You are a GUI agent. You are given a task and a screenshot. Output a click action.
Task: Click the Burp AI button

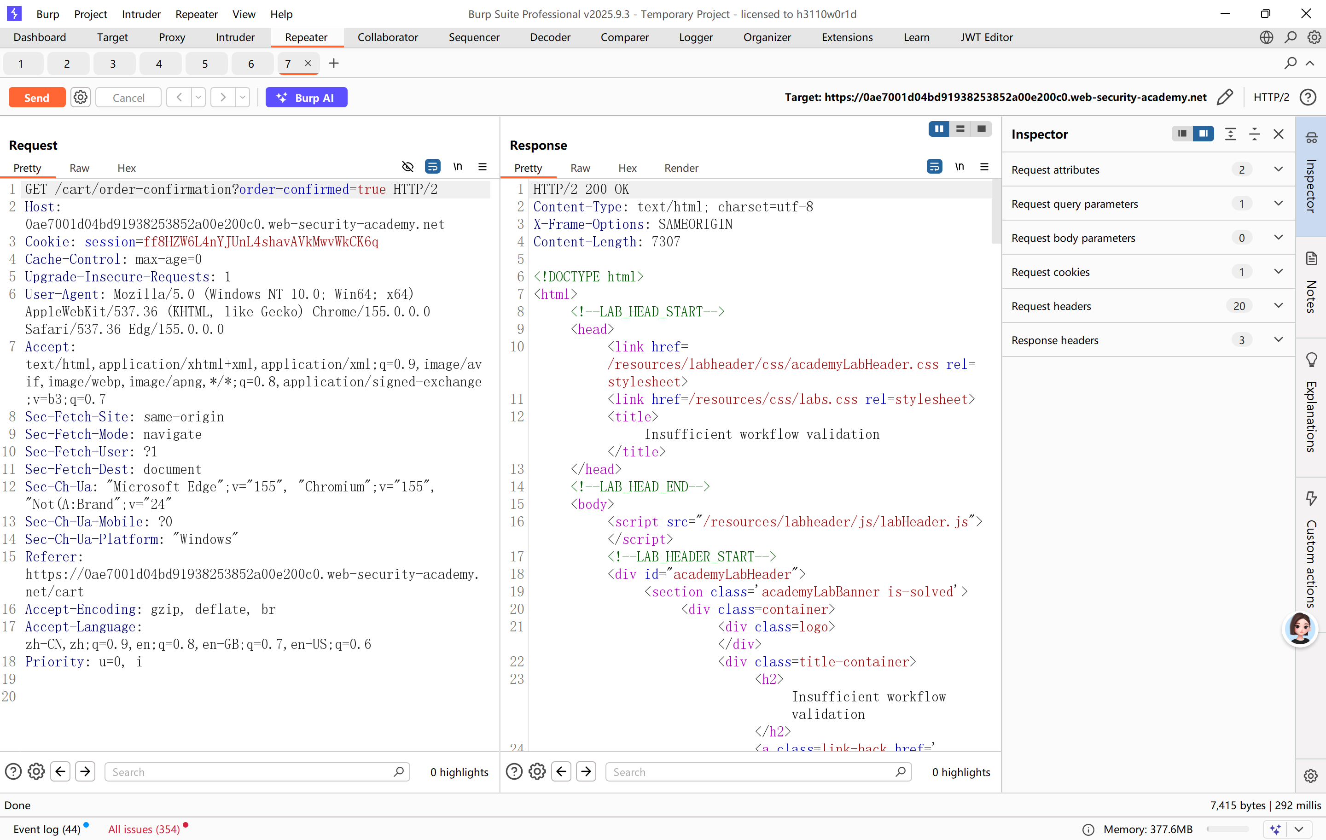306,98
